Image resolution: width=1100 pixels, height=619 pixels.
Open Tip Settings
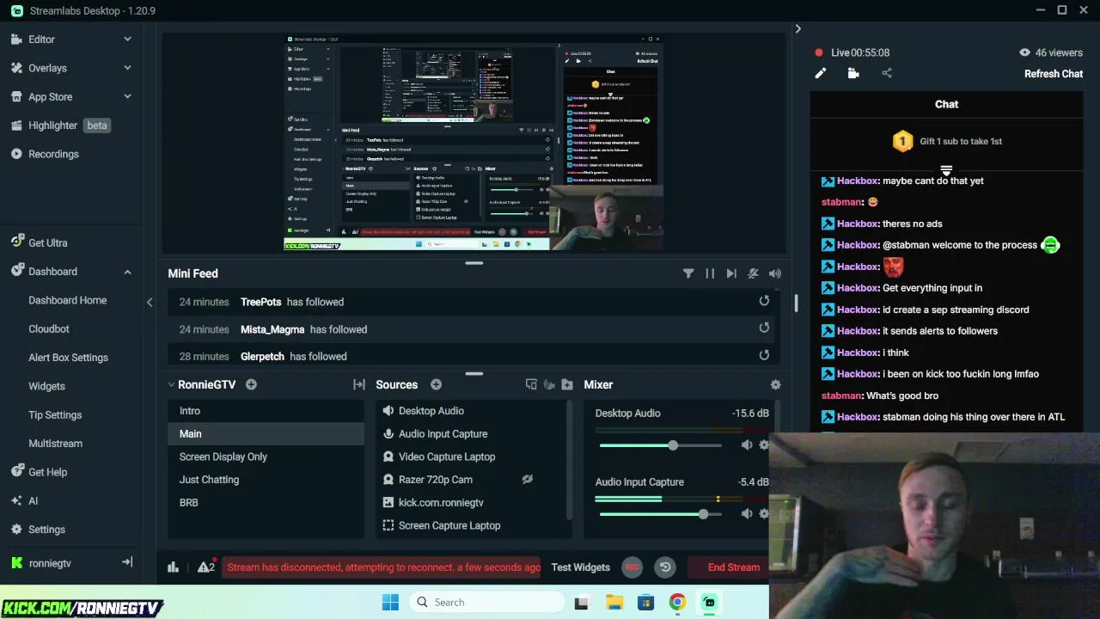tap(55, 415)
